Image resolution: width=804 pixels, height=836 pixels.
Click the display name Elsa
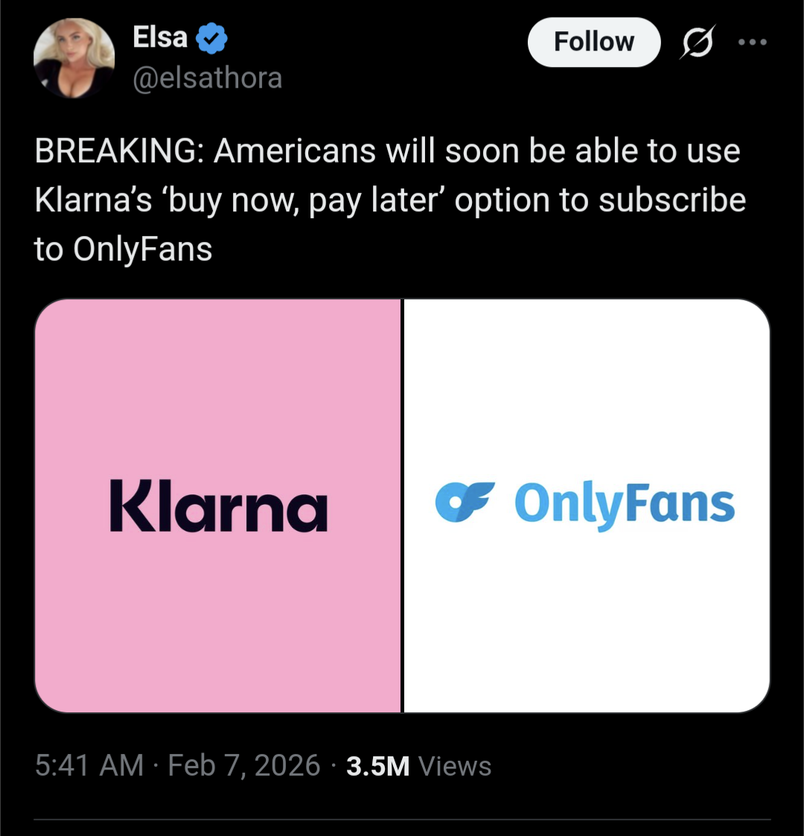point(159,37)
